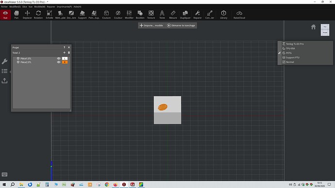Open the Modifier(E) menu
Screen dimensions: 335x188
pyautogui.click(x=15, y=7)
